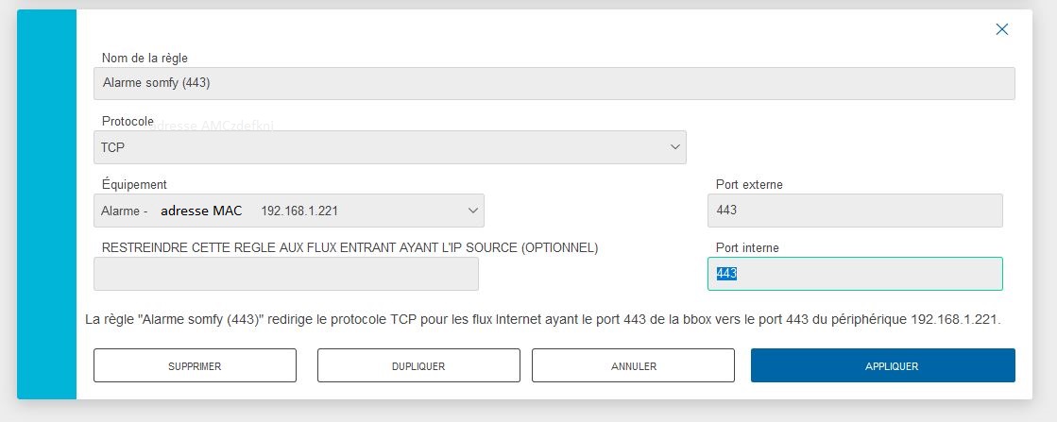Open the Équipement Alarme device selector
The width and height of the screenshot is (1057, 422).
pyautogui.click(x=288, y=211)
